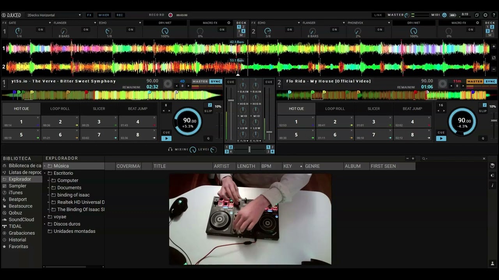The image size is (499, 280).
Task: Toggle the key lock note icon on deck 2
Action: (485, 105)
